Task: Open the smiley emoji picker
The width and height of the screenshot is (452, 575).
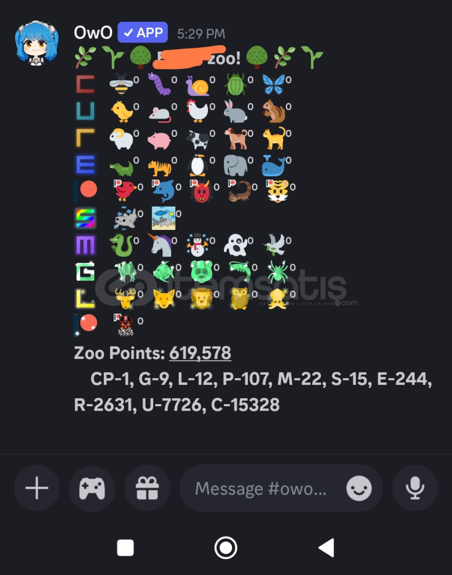Action: click(x=359, y=488)
